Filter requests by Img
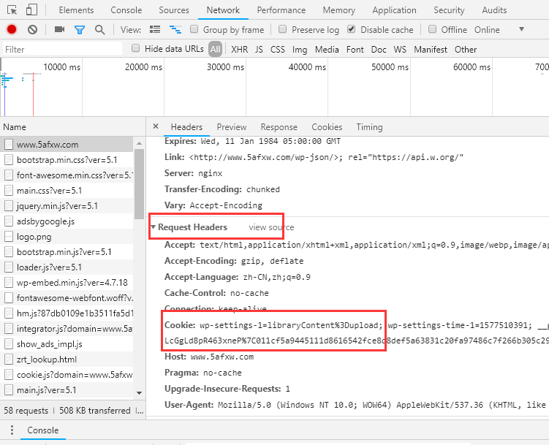549x445 pixels. (x=300, y=50)
